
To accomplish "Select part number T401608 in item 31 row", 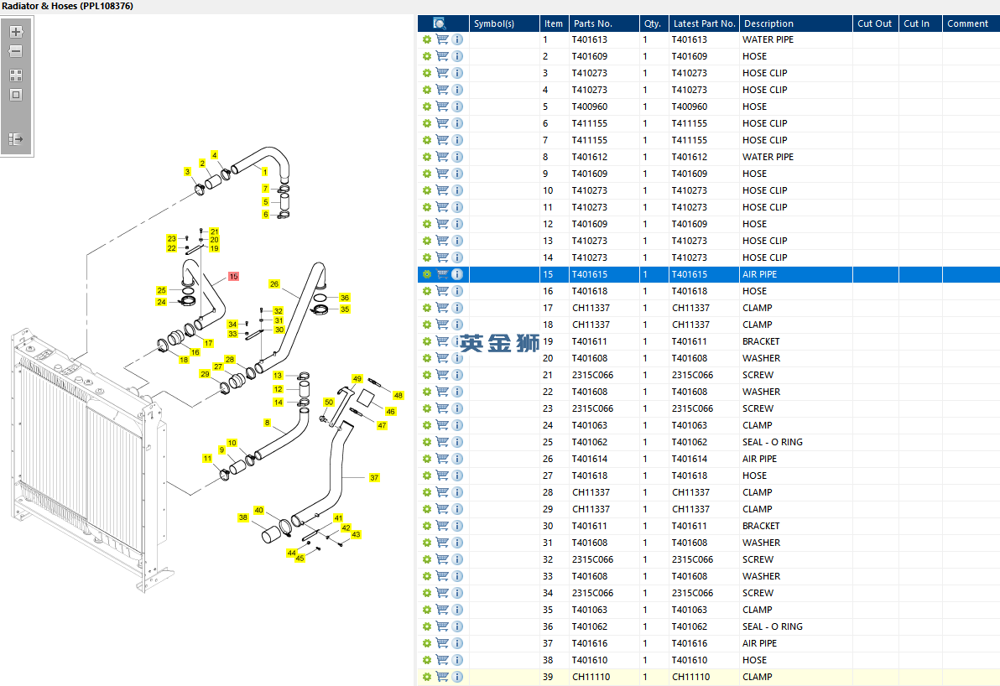I will [590, 543].
